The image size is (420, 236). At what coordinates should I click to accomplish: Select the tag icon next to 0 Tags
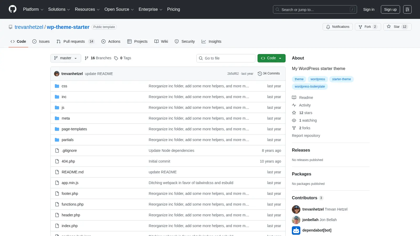pyautogui.click(x=116, y=58)
